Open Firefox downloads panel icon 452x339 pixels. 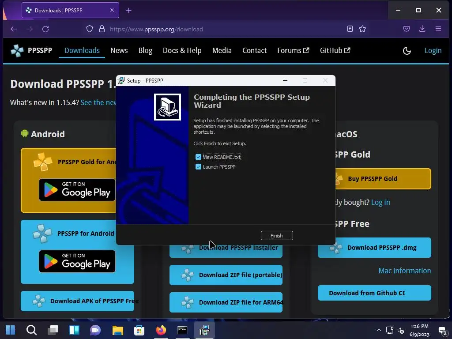tap(422, 29)
